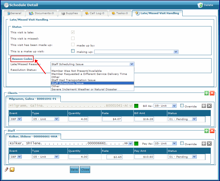Open client Status '01 - Pending' dropdown
Viewport: 220px width, 181px height.
click(x=182, y=119)
